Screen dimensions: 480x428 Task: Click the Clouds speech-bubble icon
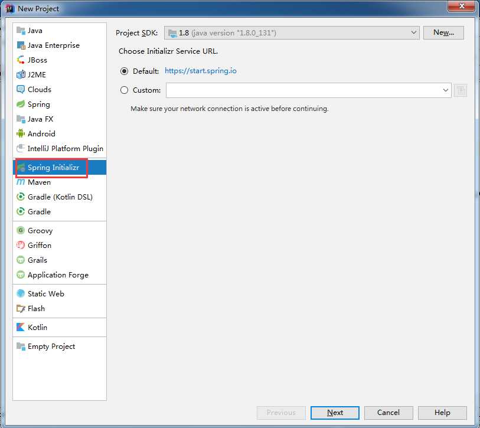(x=21, y=89)
